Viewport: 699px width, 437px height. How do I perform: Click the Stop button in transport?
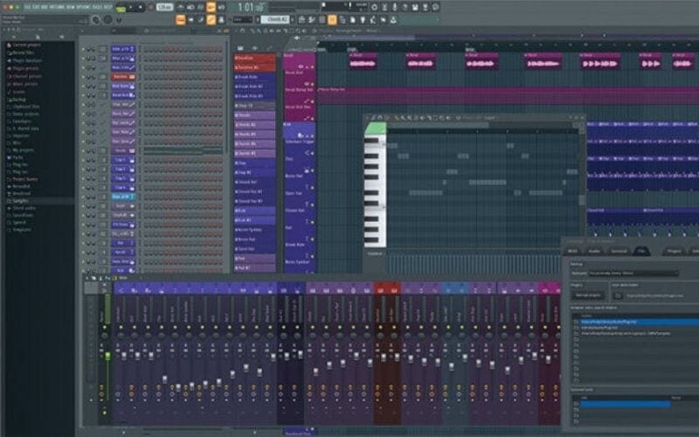pyautogui.click(x=141, y=7)
